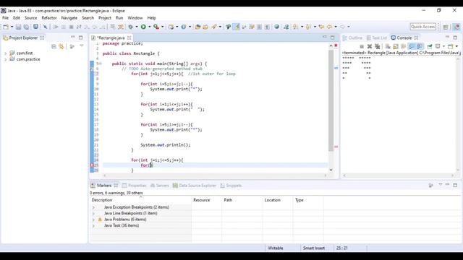
Task: Expand Java Line Breakpoints row
Action: 93,214
